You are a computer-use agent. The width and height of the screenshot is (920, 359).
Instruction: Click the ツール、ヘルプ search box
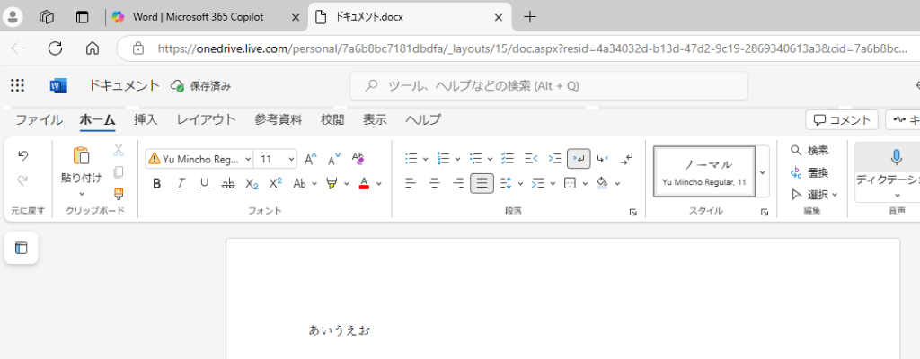[548, 86]
